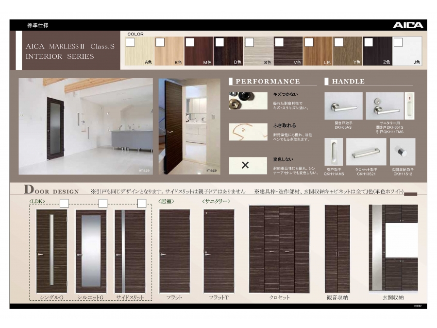
Task: Click the AICA logo in the header
Action: (408, 25)
